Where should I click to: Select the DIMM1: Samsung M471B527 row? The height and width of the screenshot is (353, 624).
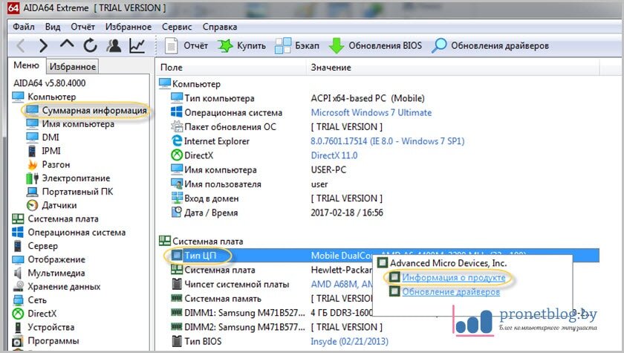[x=265, y=313]
